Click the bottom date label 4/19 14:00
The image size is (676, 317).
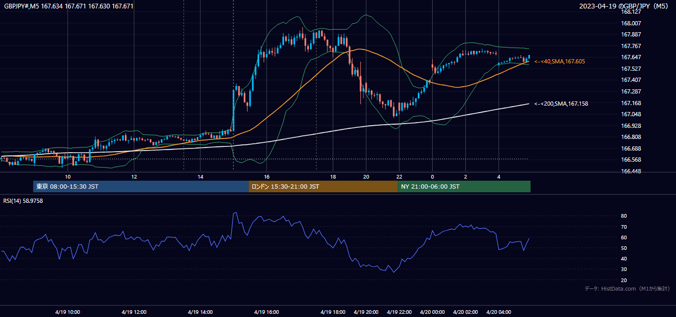click(200, 312)
